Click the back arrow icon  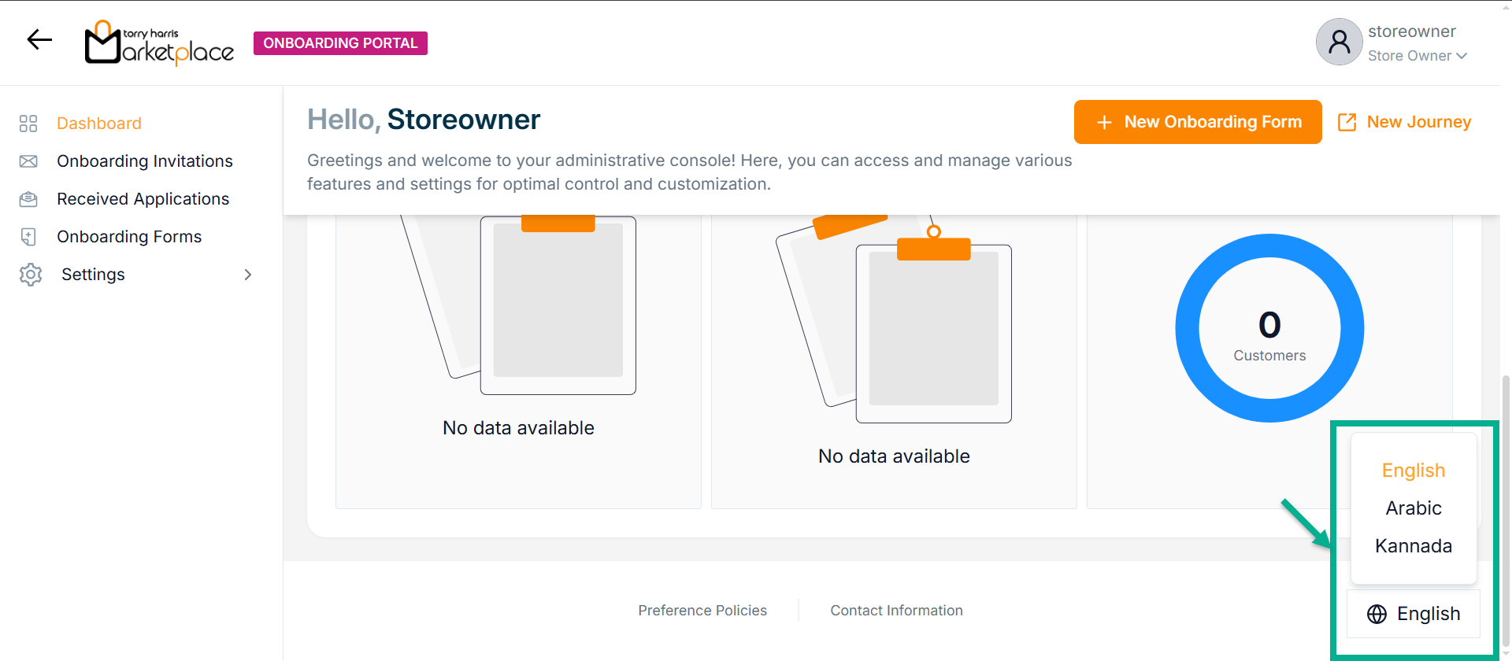39,39
